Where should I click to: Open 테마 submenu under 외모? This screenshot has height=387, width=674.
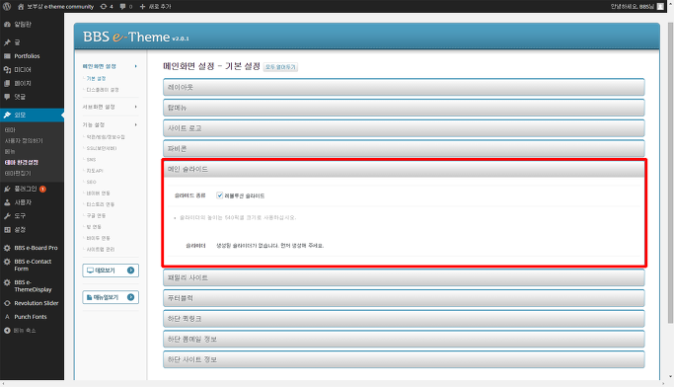click(10, 130)
